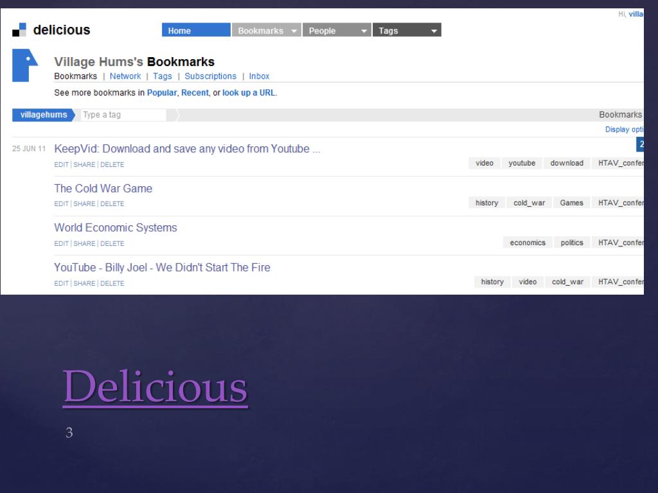
Task: Go to the Tags sub-tab link
Action: pyautogui.click(x=163, y=76)
